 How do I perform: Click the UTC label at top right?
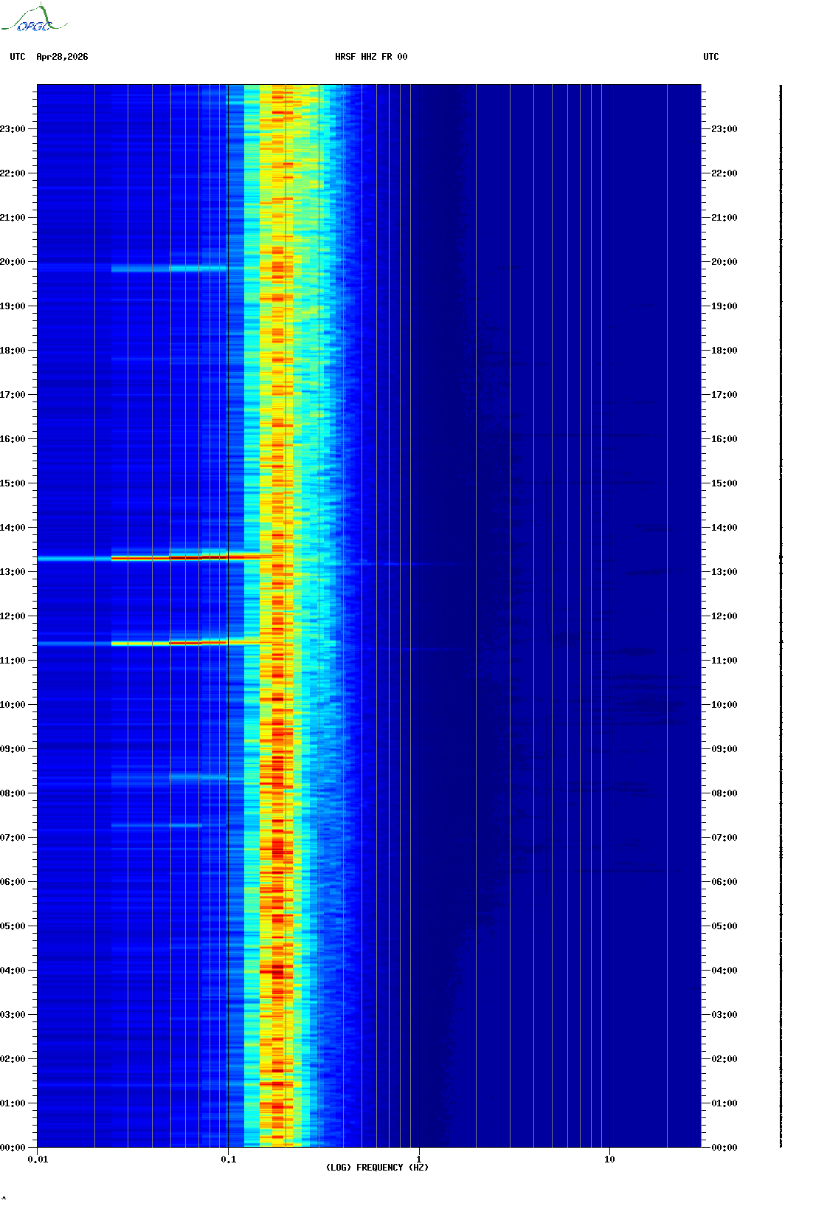[x=710, y=57]
